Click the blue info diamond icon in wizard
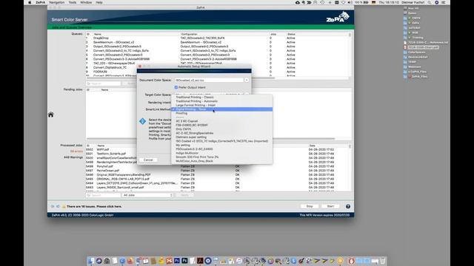This screenshot has height=266, width=474. click(x=142, y=121)
